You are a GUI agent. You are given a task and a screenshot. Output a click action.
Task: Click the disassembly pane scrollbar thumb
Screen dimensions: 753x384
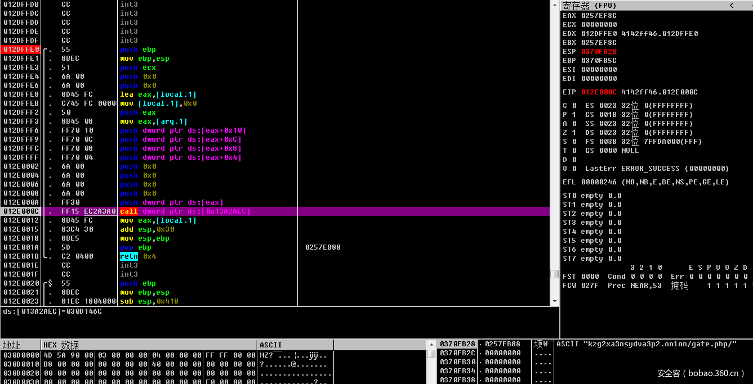pyautogui.click(x=555, y=274)
